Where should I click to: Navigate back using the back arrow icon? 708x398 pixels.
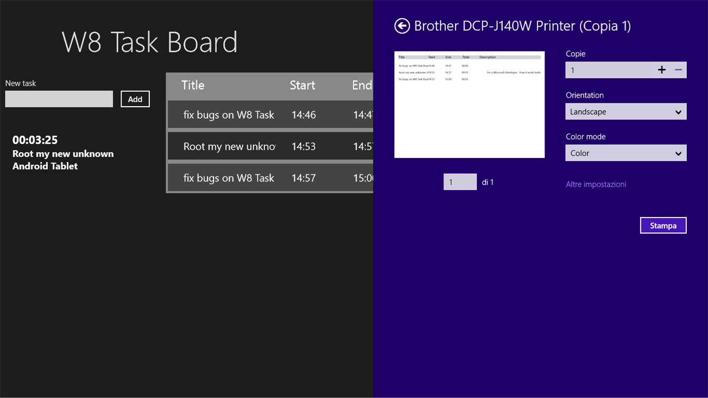[x=401, y=25]
